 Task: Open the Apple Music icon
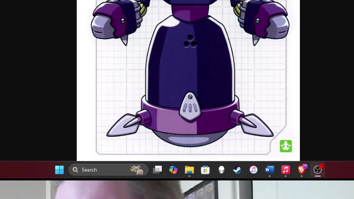285,170
